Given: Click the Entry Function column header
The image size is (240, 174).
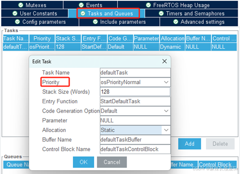Looking at the screenshot, I should click(94, 39).
